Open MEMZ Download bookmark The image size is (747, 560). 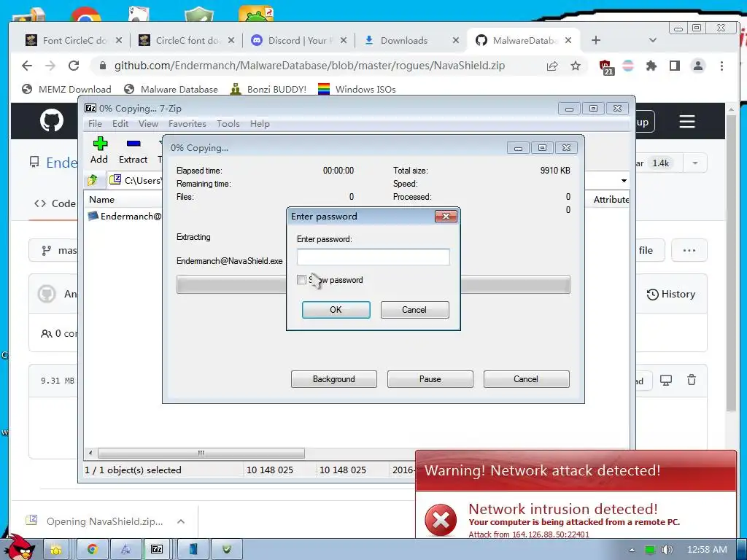pos(66,89)
